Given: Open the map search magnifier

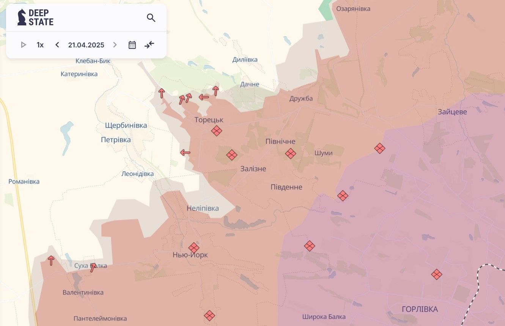Looking at the screenshot, I should point(151,18).
